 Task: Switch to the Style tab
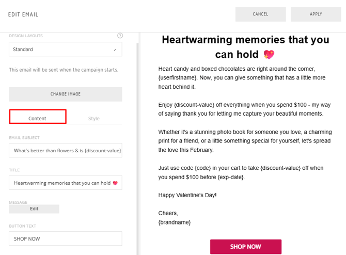pyautogui.click(x=93, y=118)
